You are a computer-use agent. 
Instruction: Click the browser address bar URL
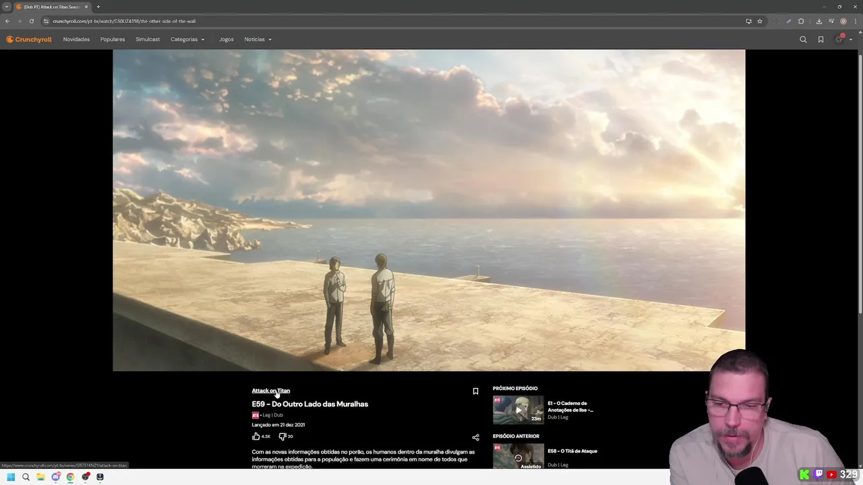124,21
